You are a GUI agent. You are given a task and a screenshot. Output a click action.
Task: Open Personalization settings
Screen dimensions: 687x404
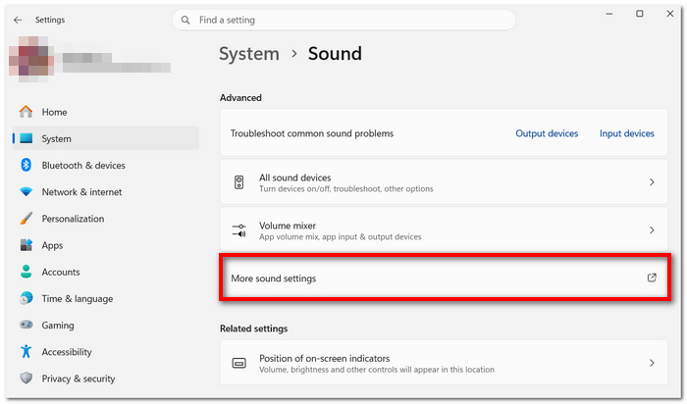106,219
